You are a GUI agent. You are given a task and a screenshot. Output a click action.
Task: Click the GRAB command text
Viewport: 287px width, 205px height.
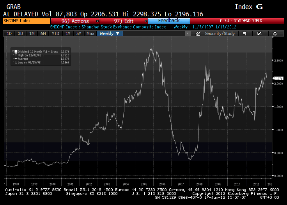point(14,7)
